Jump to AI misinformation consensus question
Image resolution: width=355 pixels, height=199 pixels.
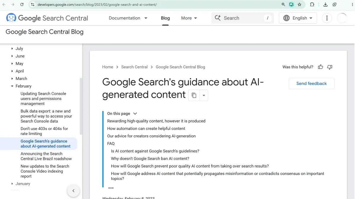point(217,176)
